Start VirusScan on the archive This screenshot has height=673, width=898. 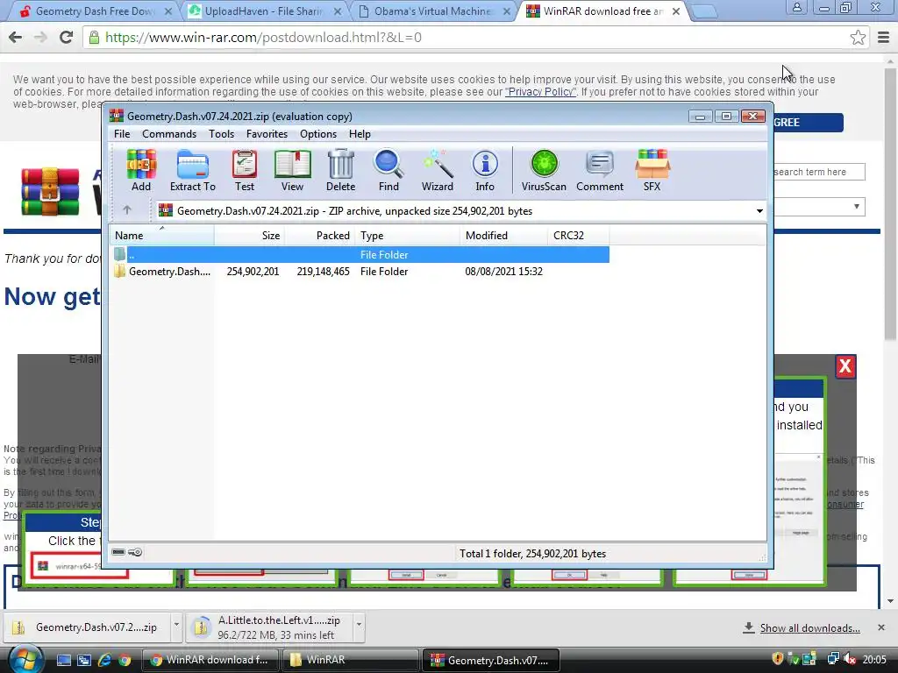pos(544,170)
